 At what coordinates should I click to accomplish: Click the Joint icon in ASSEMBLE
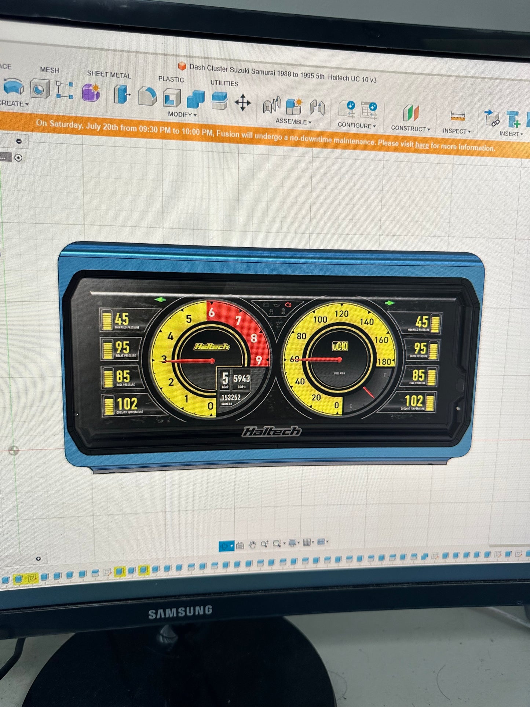[272, 105]
